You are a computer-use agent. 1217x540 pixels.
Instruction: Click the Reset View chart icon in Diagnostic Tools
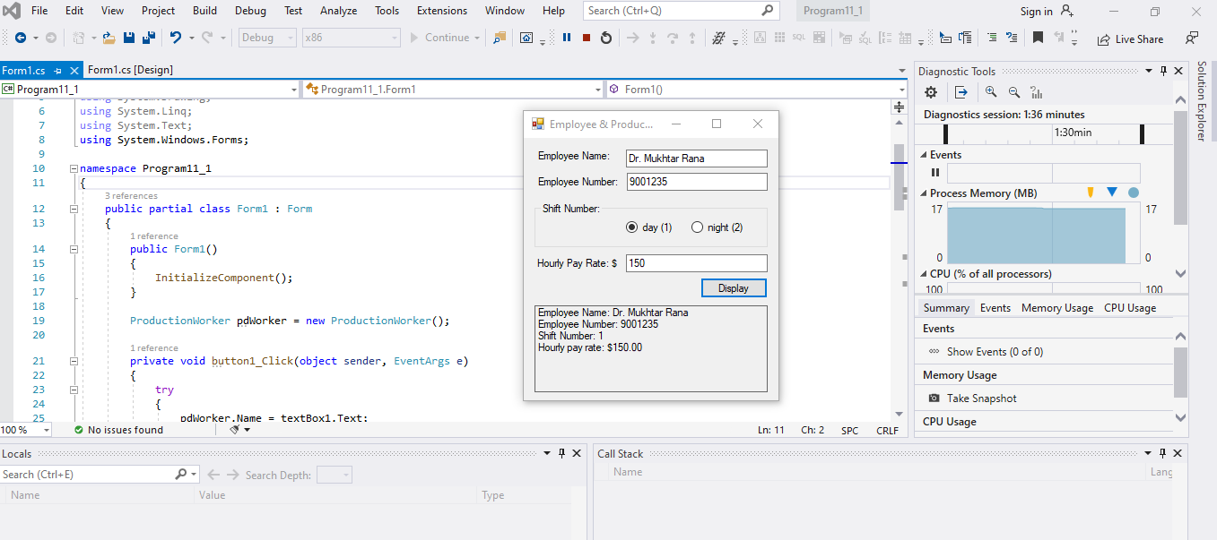[1037, 92]
